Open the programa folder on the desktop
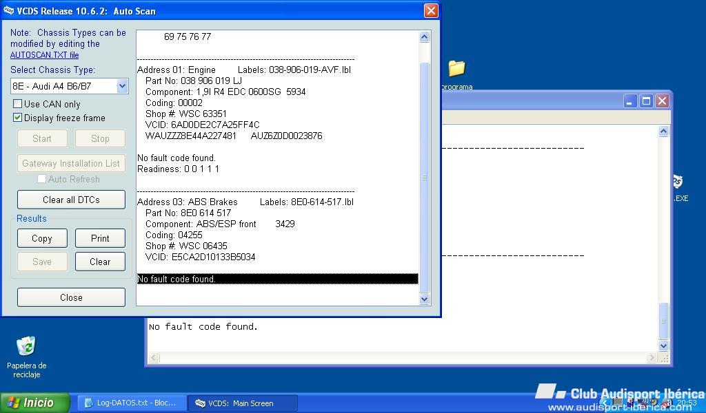Screen dimensions: 706x413 [x=456, y=74]
